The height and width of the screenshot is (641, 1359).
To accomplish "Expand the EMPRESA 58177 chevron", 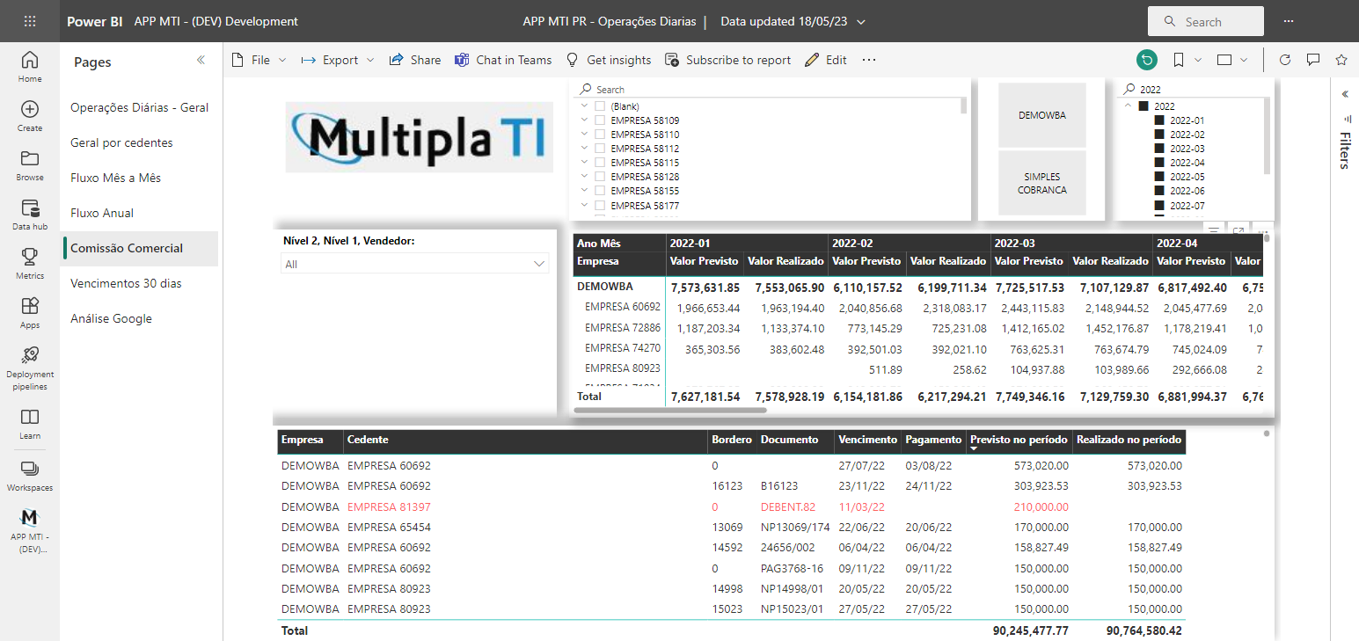I will (584, 205).
